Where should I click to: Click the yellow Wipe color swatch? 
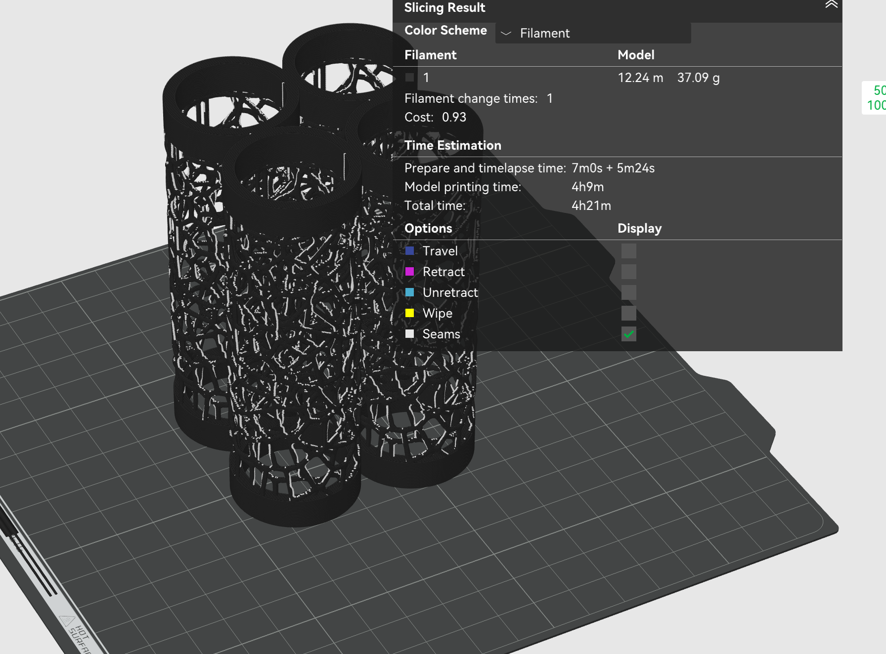pyautogui.click(x=409, y=313)
